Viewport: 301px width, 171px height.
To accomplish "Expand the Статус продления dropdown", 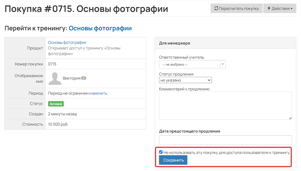I will point(185,80).
